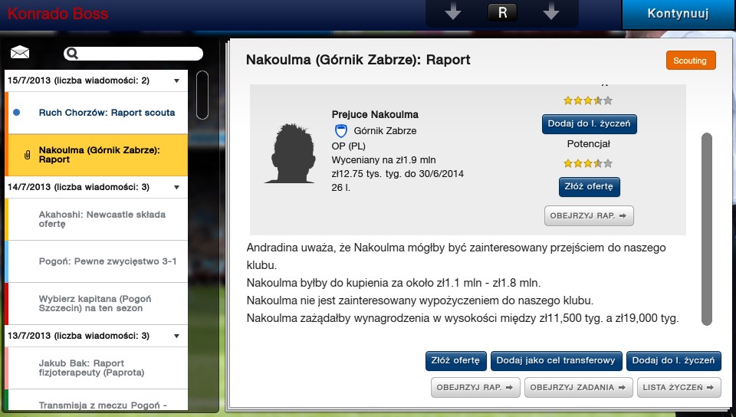Collapse the 15/7/2013 message group
This screenshot has height=417, width=736.
(x=176, y=80)
